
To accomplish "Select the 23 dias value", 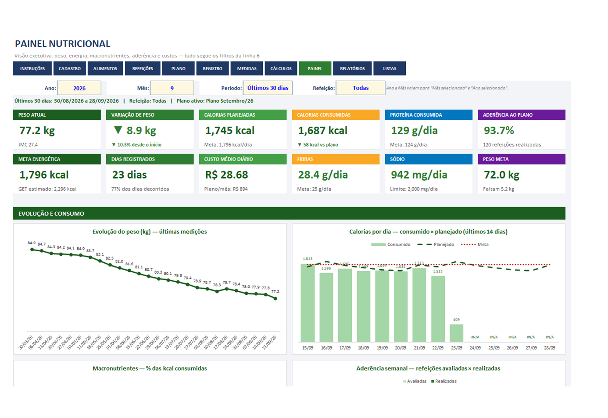I will pos(129,175).
